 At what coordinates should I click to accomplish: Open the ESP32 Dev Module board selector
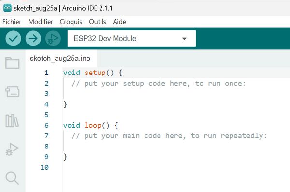pyautogui.click(x=131, y=39)
